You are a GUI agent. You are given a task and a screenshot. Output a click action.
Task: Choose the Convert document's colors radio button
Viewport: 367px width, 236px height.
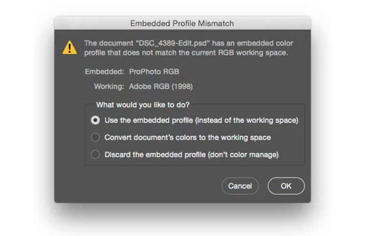[x=95, y=137]
